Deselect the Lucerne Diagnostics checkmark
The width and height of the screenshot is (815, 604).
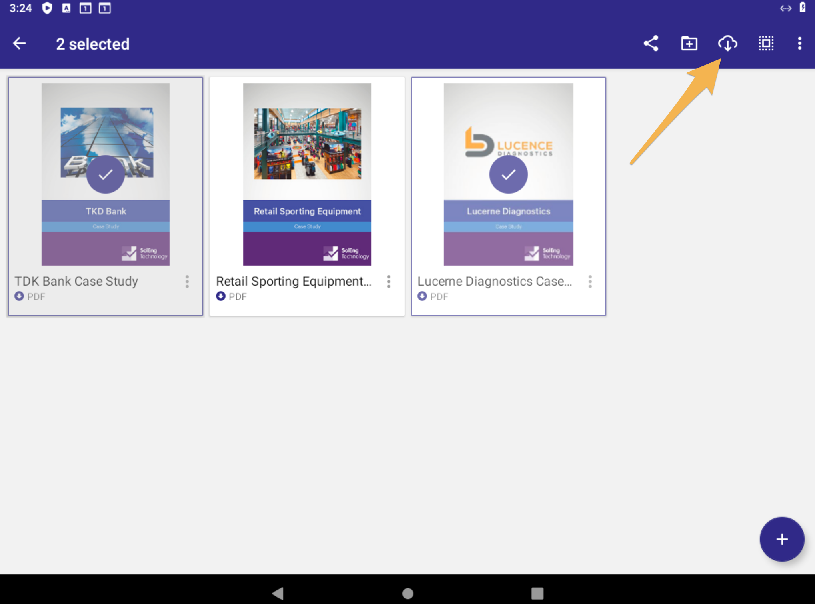508,174
